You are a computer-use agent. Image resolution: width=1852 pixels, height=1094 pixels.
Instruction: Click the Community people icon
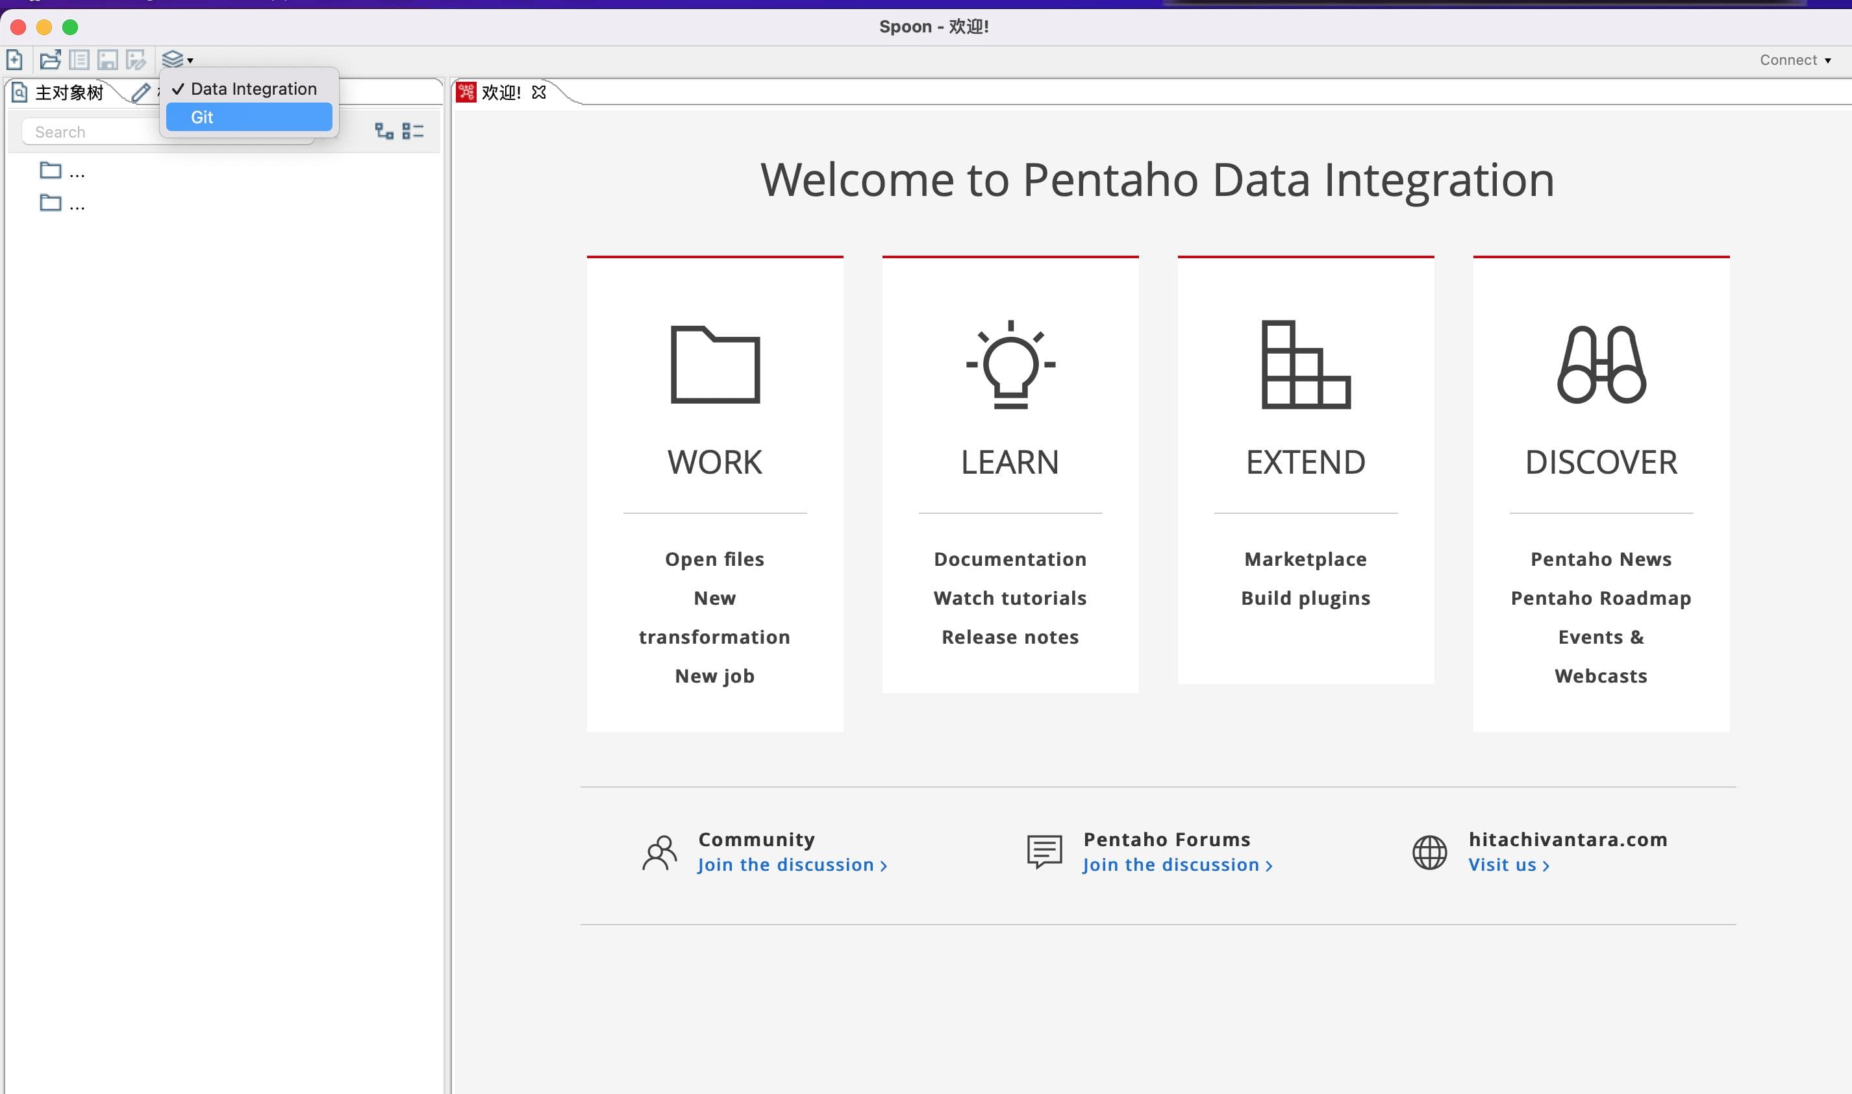659,852
